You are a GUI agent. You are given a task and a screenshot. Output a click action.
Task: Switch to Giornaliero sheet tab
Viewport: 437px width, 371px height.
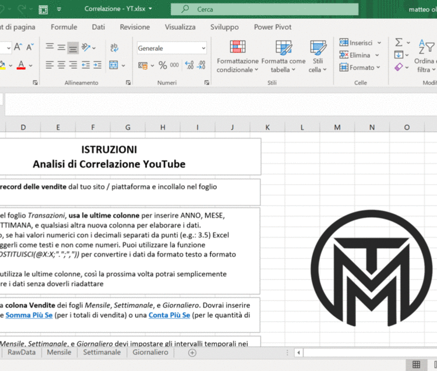coord(150,352)
